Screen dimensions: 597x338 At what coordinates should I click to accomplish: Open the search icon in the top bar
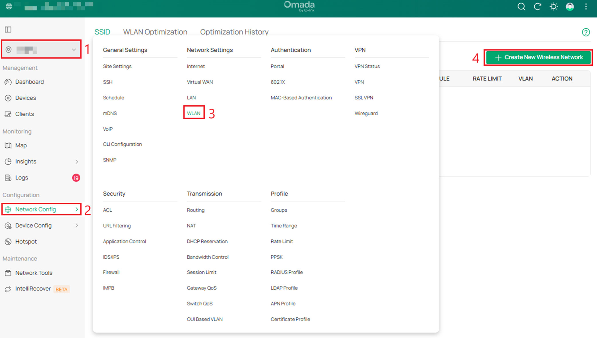522,7
